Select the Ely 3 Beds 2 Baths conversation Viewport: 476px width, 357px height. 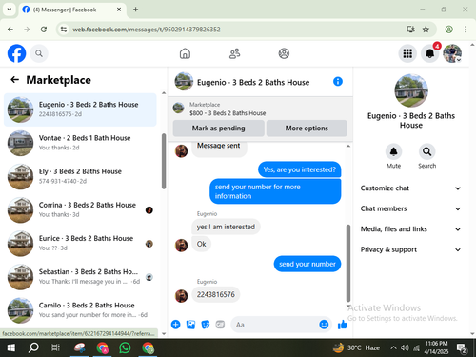coord(80,176)
